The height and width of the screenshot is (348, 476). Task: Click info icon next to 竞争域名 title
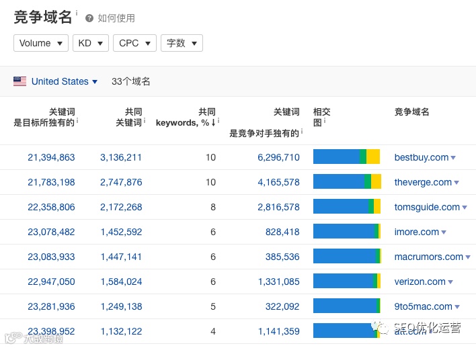click(x=77, y=13)
